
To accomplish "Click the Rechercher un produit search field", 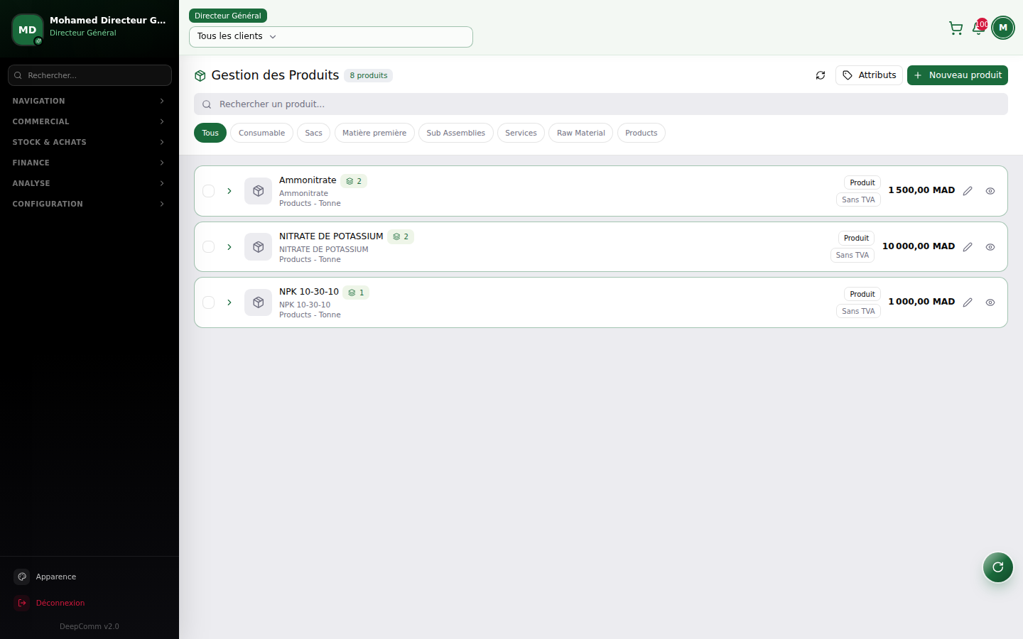I will (601, 104).
